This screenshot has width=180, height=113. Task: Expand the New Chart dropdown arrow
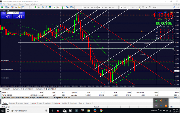coord(4,7)
